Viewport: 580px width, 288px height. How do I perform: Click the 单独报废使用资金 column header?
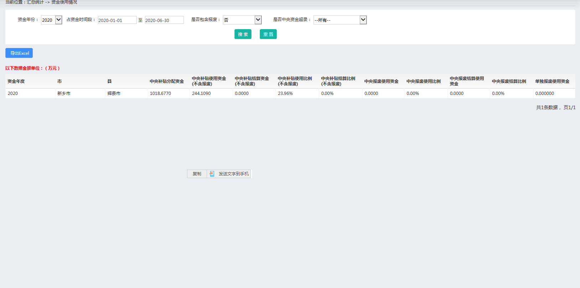point(552,81)
